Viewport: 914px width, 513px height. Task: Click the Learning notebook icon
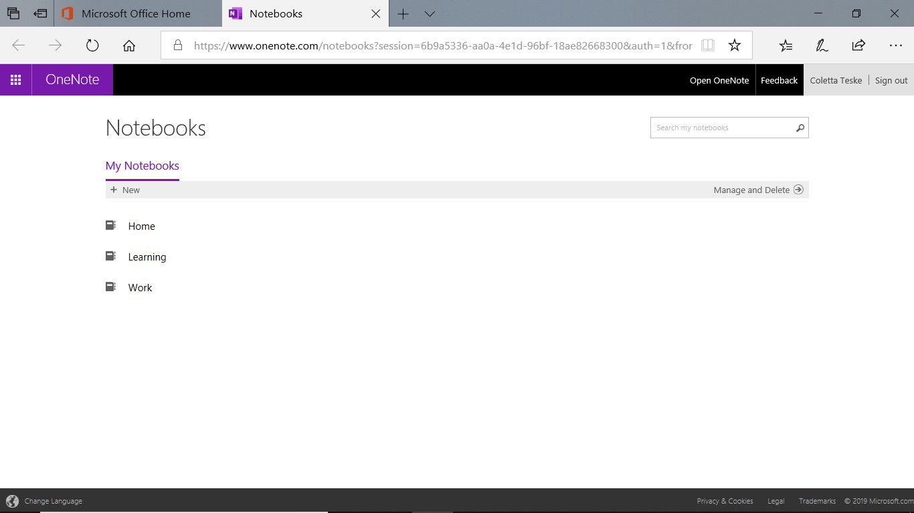pos(110,256)
